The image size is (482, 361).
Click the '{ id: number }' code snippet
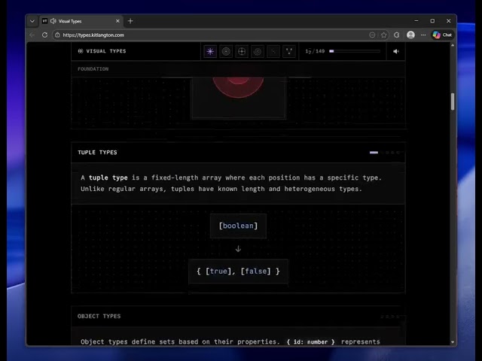pyautogui.click(x=310, y=342)
